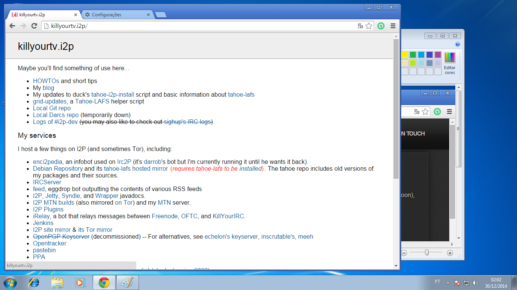Image resolution: width=517 pixels, height=290 pixels.
Task: Open Logs of #i2p-dev link
Action: 55,122
